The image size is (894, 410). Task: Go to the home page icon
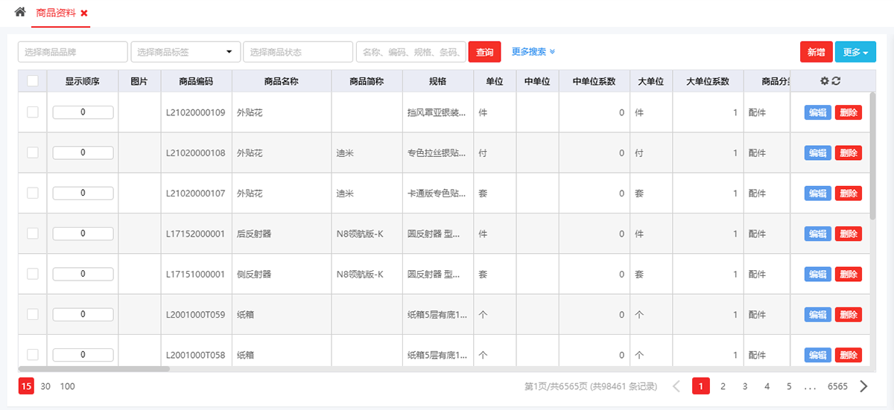click(x=20, y=13)
